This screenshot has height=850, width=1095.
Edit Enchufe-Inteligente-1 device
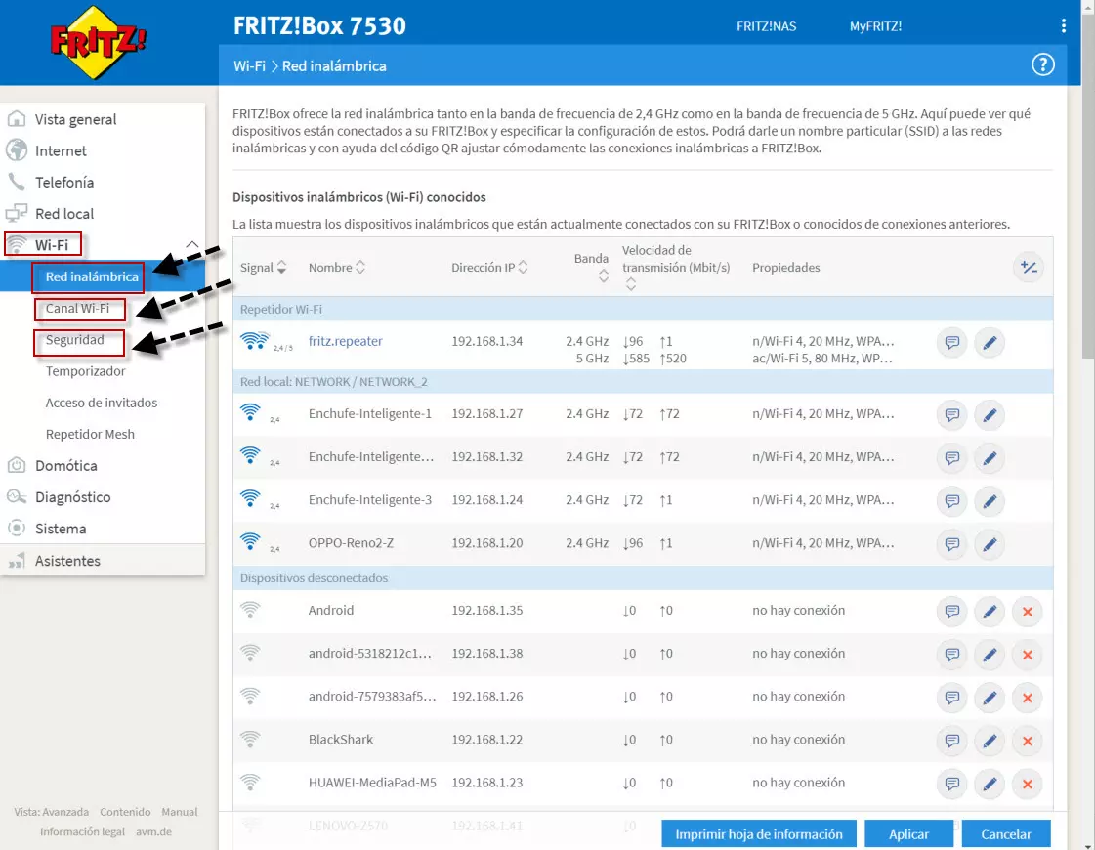(990, 415)
